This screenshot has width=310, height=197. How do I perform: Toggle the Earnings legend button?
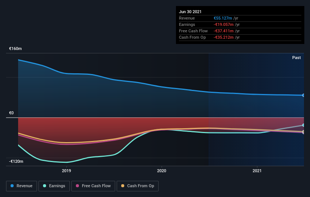click(54, 186)
